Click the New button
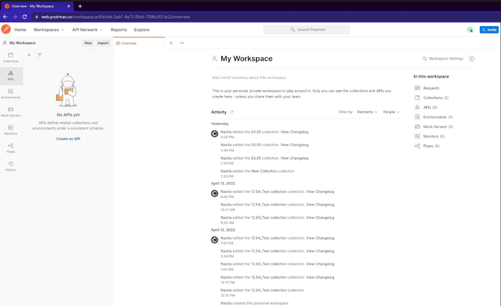501x306 pixels. pos(88,43)
